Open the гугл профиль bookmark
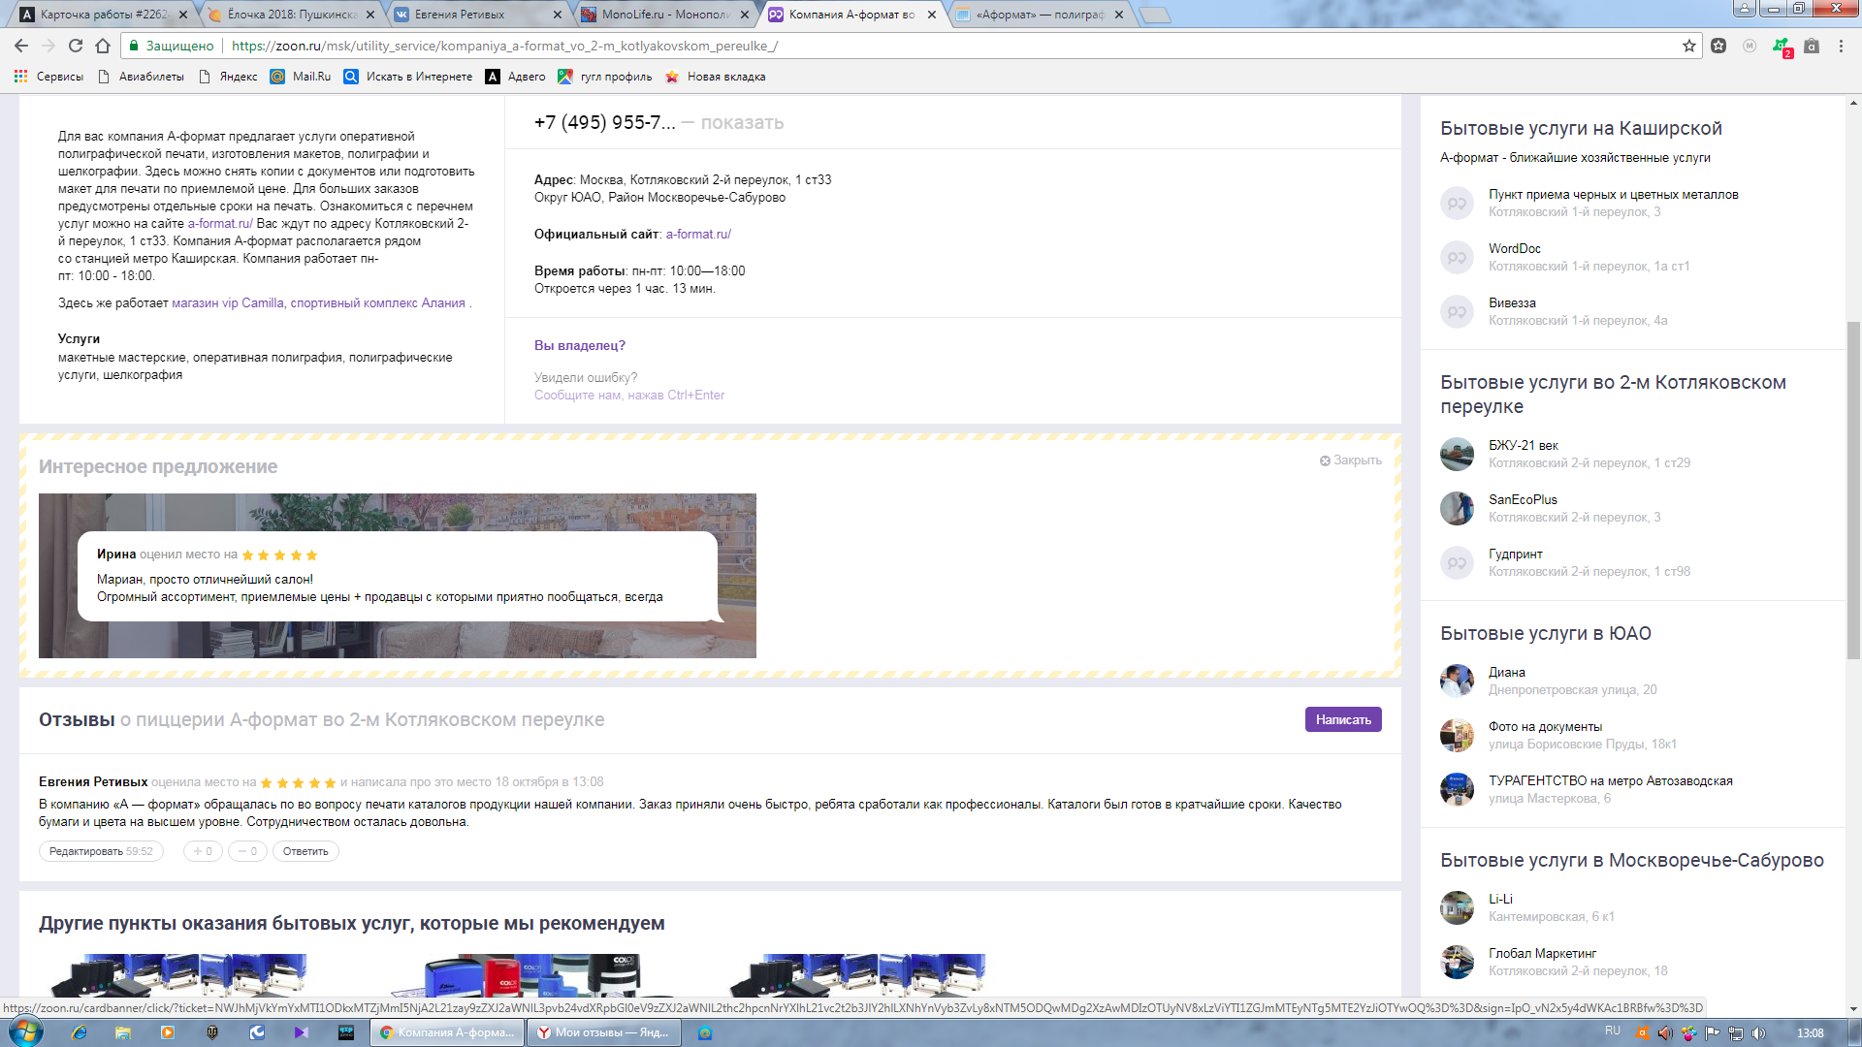Screen dimensions: 1862x1047 pyautogui.click(x=605, y=77)
